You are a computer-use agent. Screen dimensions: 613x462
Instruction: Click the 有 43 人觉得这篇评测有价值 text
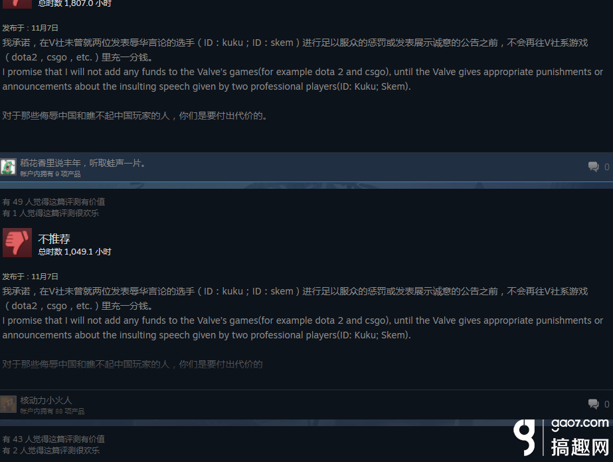pos(54,439)
